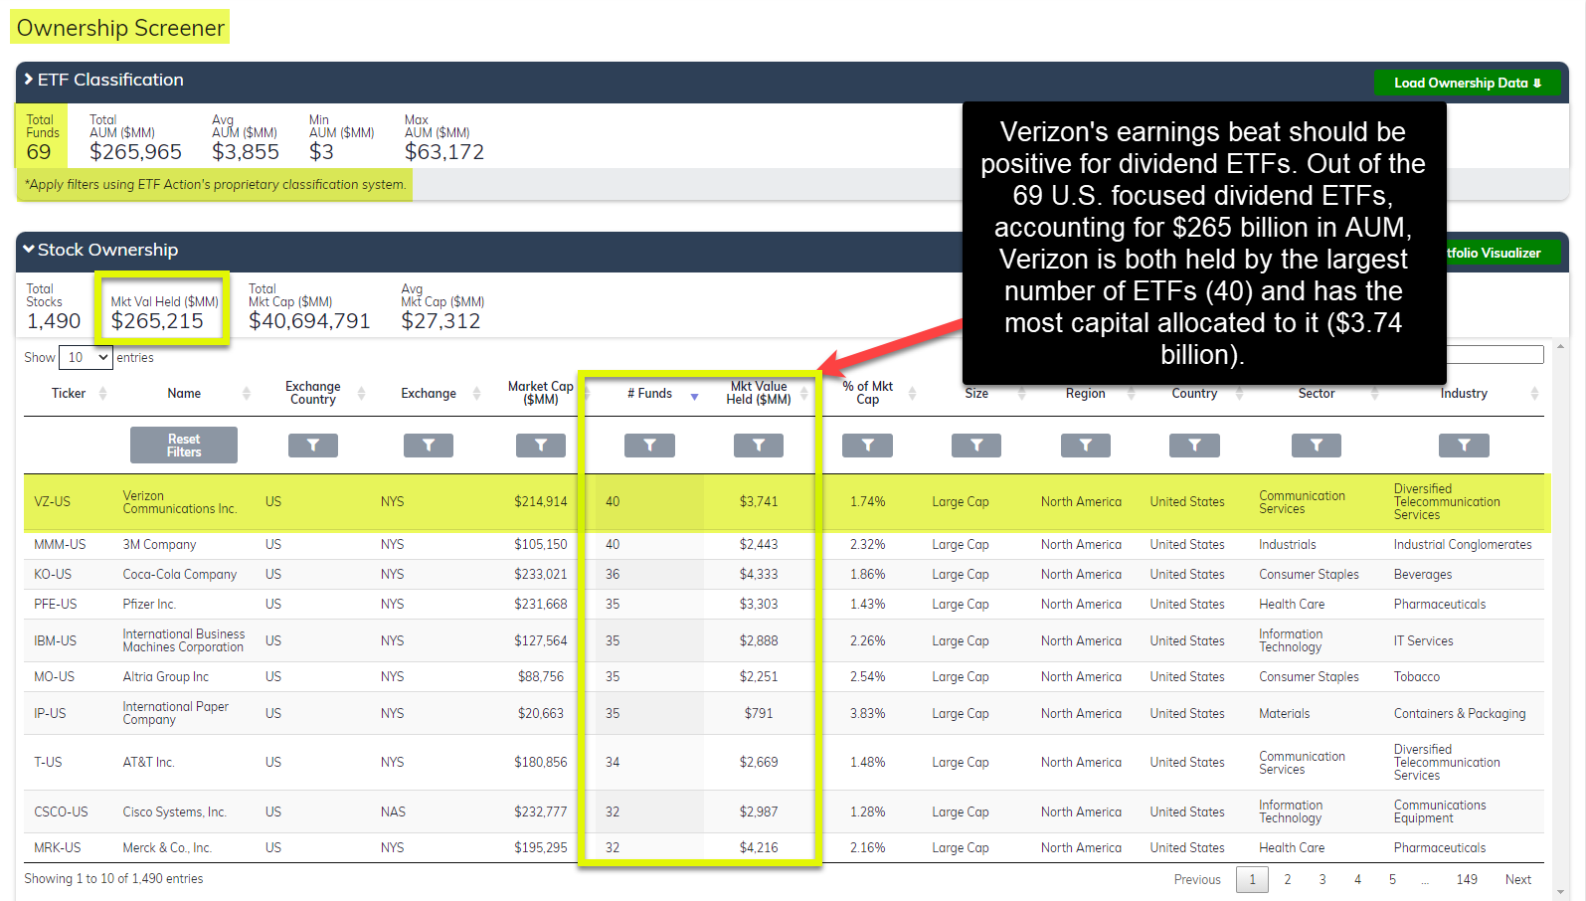This screenshot has height=901, width=1586.
Task: Jump to page 4 of entries
Action: pos(1357,880)
